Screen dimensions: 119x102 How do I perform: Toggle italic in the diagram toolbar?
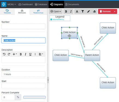click(x=71, y=11)
